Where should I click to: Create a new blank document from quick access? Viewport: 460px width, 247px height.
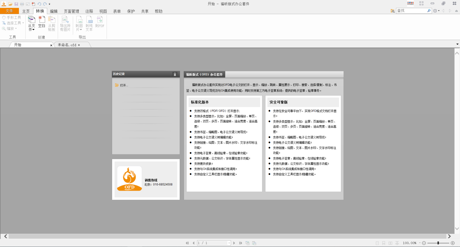coord(33,4)
